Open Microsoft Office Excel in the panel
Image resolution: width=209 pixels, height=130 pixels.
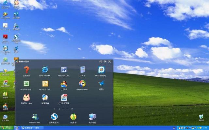(26, 84)
